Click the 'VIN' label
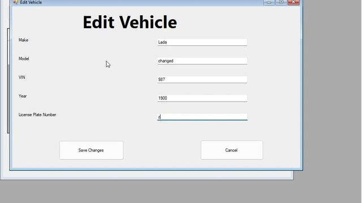The width and height of the screenshot is (362, 203). click(21, 77)
